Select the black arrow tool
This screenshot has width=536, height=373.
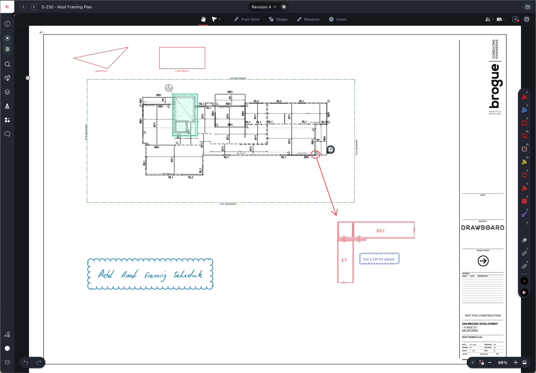point(525,227)
